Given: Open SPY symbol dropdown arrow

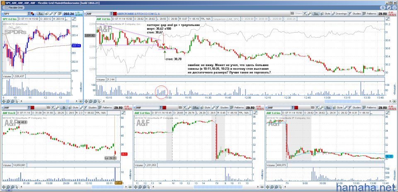Looking at the screenshot, I should (x=29, y=14).
